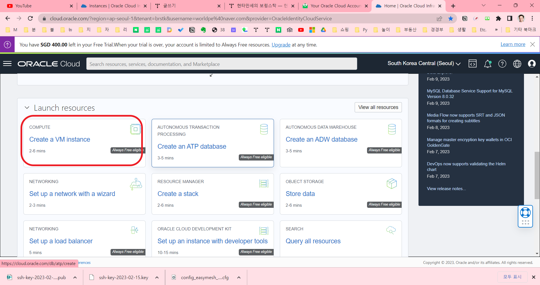Switch to the Instances Oracle Cloud tab
The height and width of the screenshot is (285, 540).
114,6
